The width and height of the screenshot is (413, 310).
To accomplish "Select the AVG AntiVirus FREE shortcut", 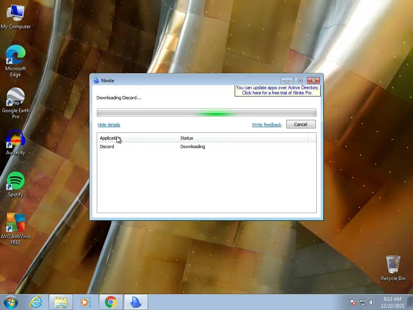I will [16, 229].
